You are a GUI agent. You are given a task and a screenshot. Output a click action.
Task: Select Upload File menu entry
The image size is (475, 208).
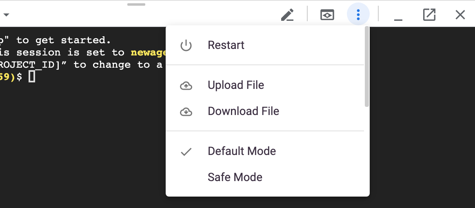coord(236,85)
